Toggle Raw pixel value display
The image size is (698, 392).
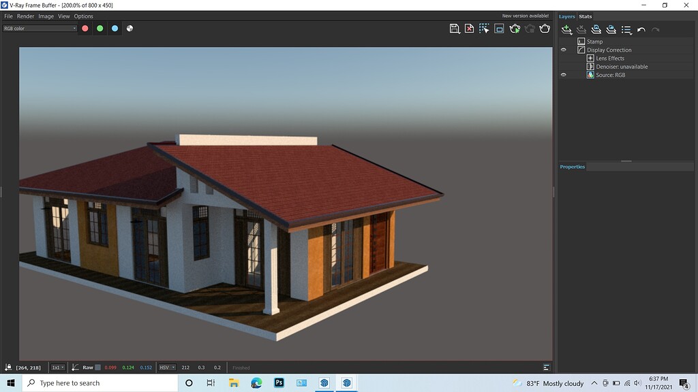(87, 367)
